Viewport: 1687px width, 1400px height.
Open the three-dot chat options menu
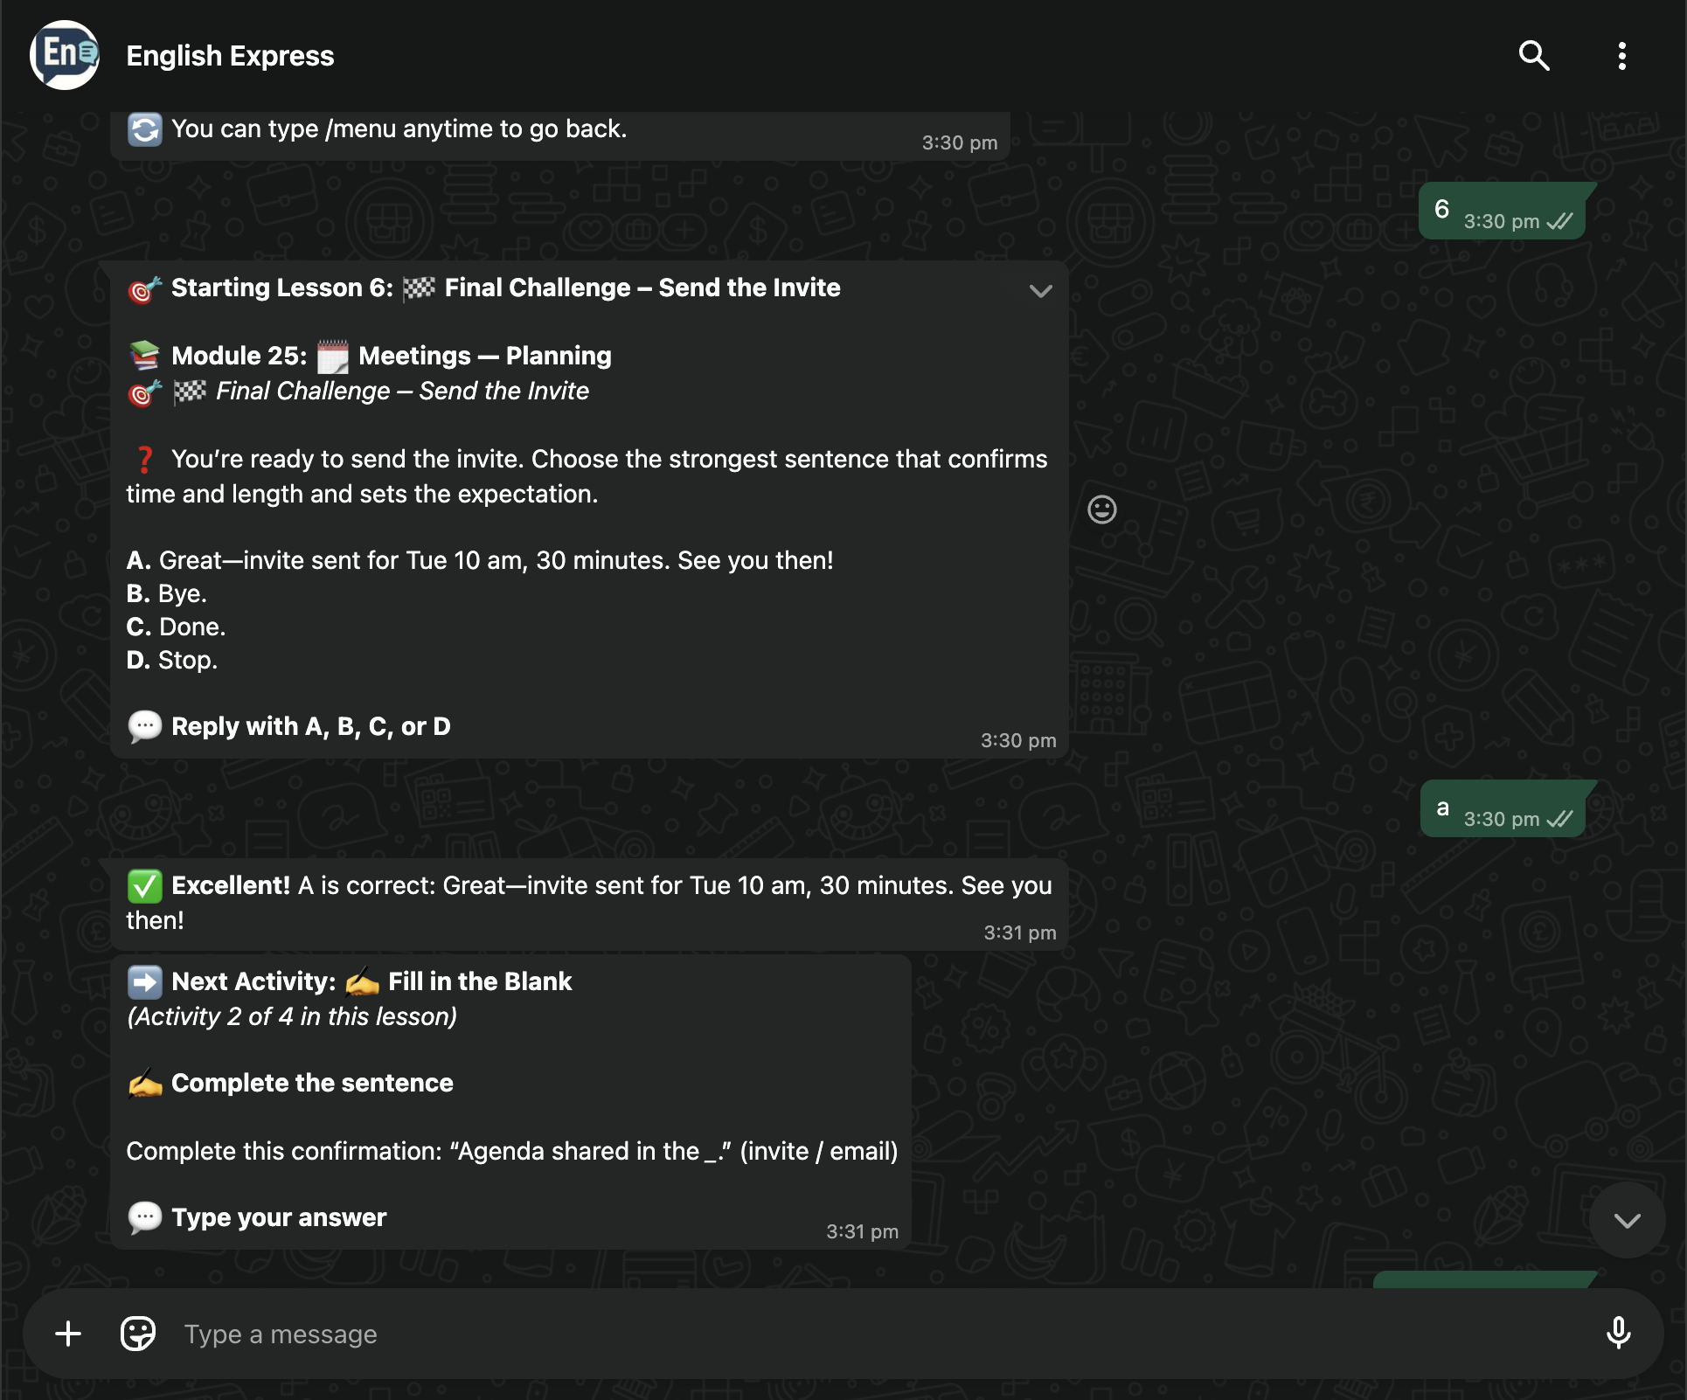click(x=1621, y=56)
